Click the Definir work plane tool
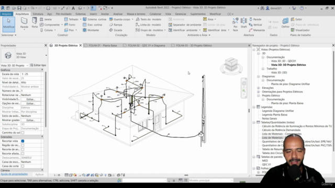 [285, 23]
